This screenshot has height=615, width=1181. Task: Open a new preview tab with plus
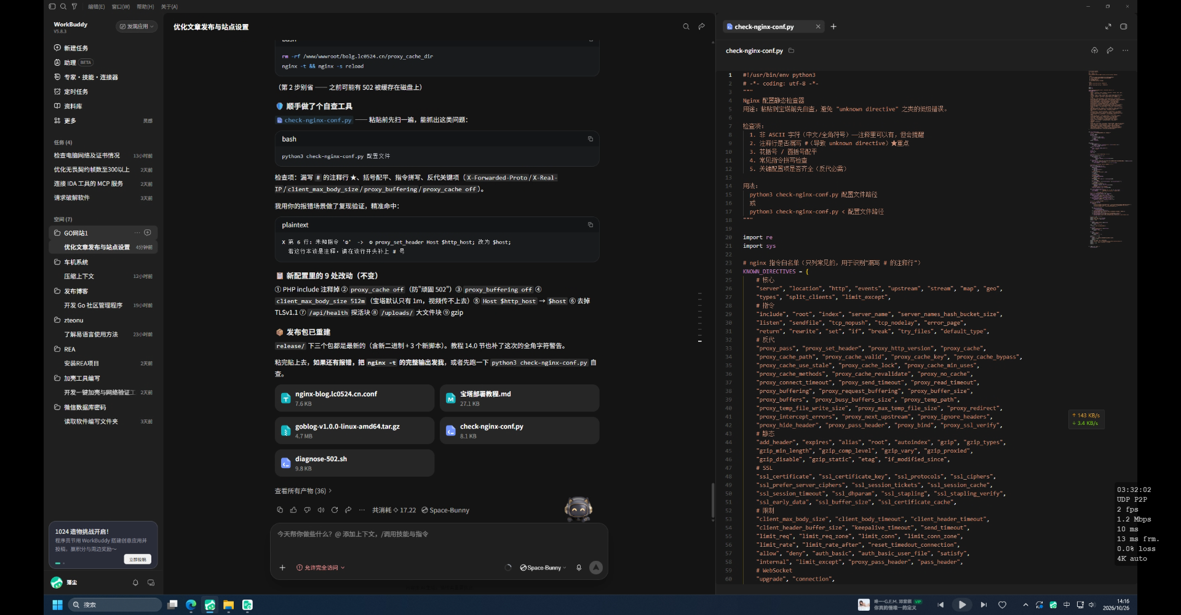[x=833, y=26]
